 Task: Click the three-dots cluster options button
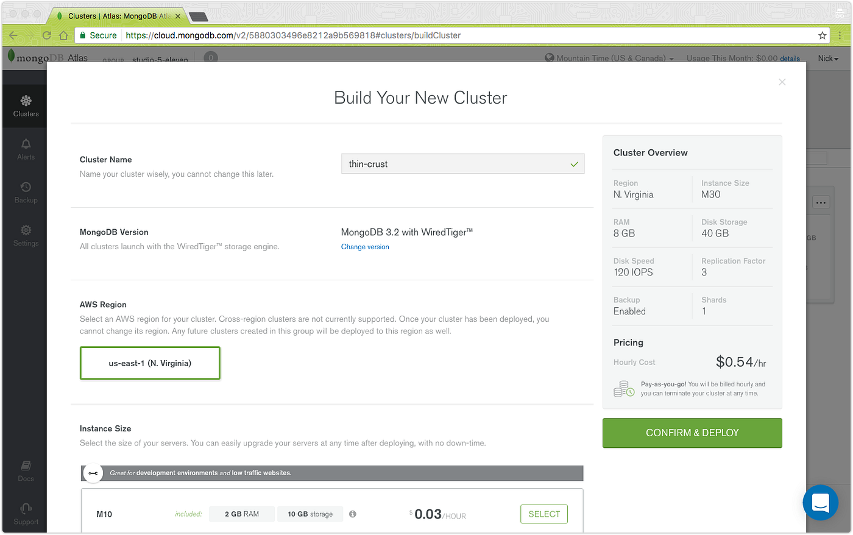coord(821,202)
